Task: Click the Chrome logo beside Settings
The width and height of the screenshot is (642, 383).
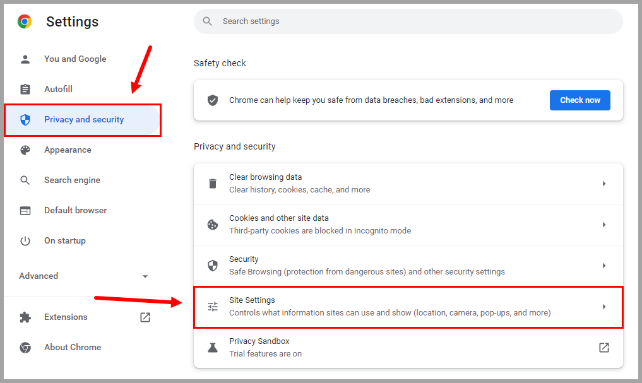Action: coord(25,21)
